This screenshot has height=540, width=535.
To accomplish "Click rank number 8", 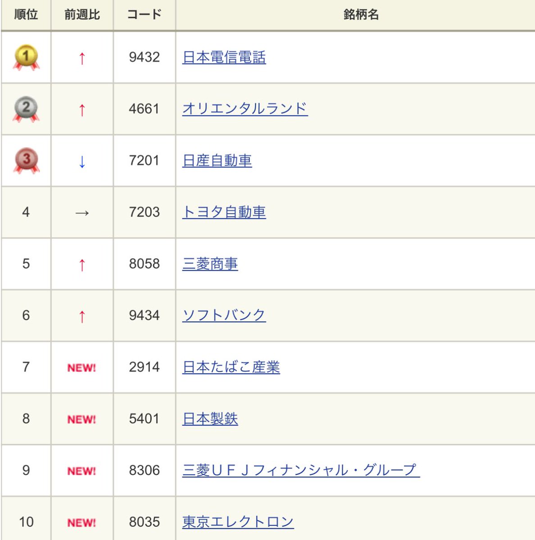I will [x=26, y=419].
